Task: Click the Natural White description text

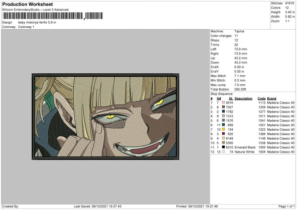Action: point(245,152)
